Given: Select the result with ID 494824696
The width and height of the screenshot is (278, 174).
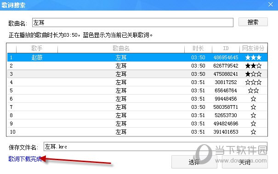Looking at the screenshot, I should 137,123.
